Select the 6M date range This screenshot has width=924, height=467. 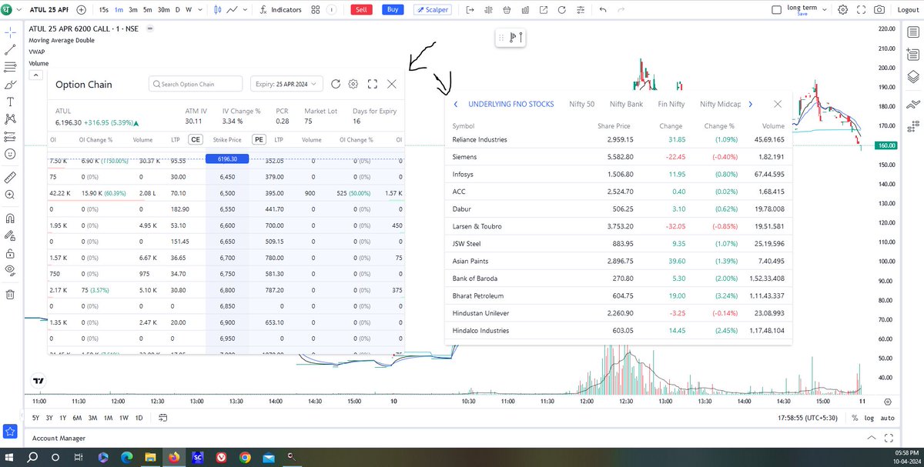[x=77, y=418]
